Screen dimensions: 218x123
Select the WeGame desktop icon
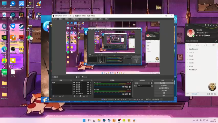[22, 16]
